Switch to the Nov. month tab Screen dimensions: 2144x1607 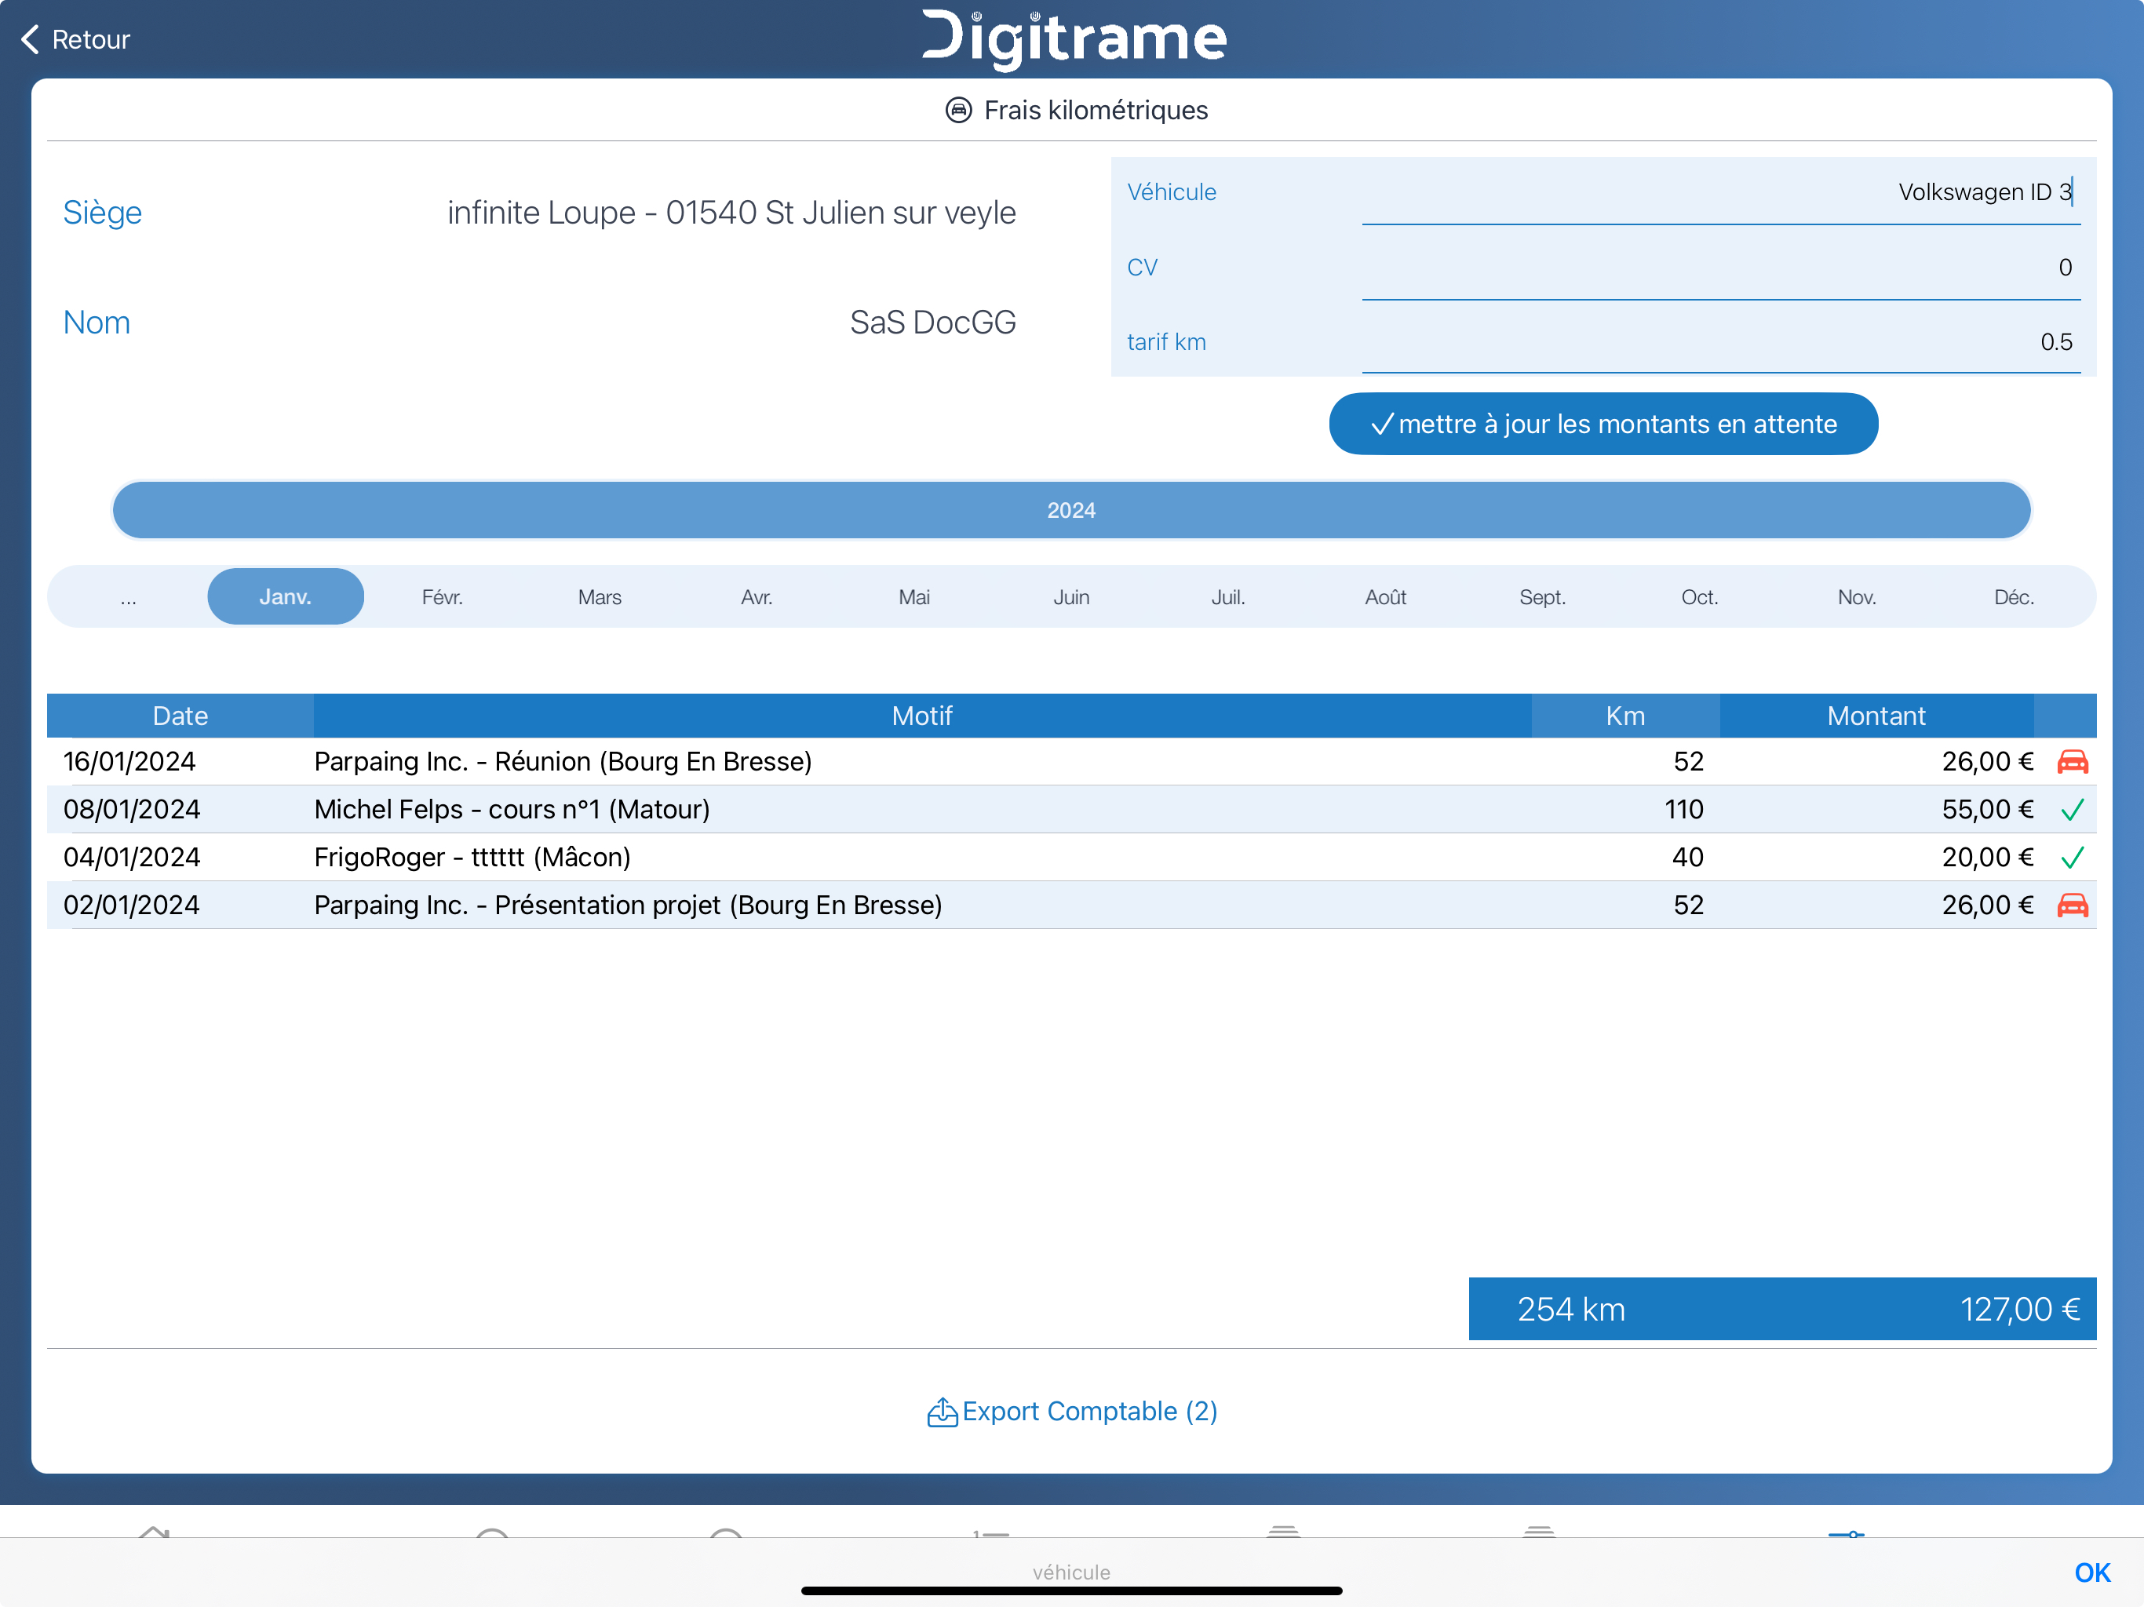pyautogui.click(x=1856, y=597)
